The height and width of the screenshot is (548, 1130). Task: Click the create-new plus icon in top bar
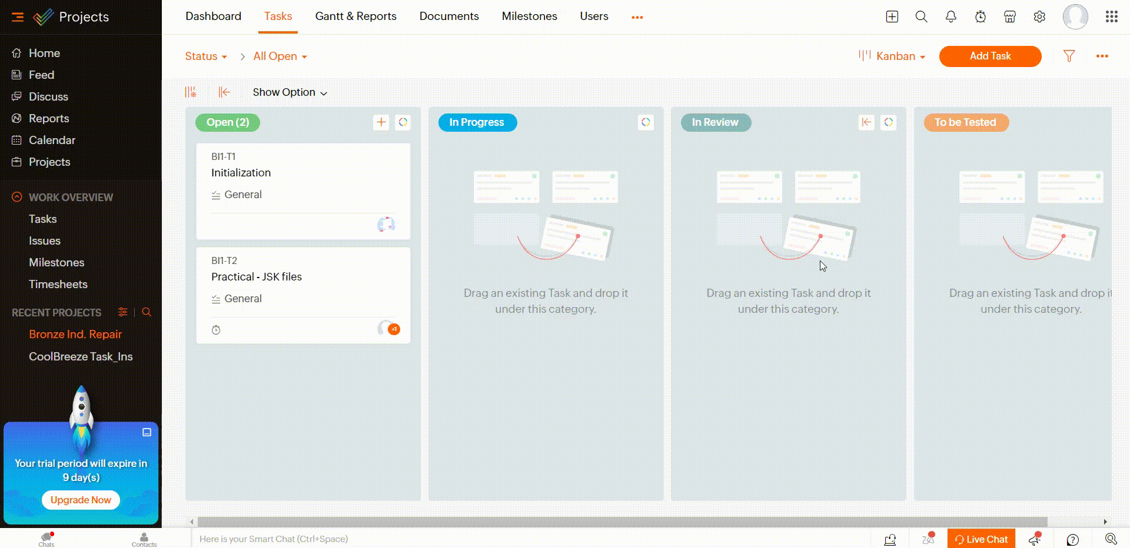click(892, 16)
